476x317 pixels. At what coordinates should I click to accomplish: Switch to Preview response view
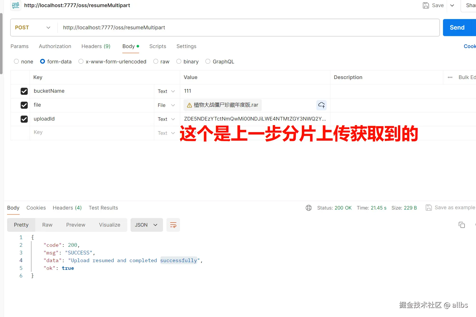point(76,225)
